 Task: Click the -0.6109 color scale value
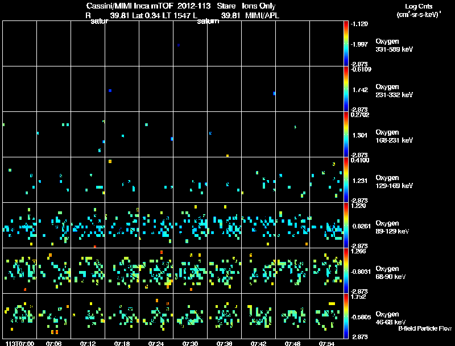pyautogui.click(x=361, y=69)
